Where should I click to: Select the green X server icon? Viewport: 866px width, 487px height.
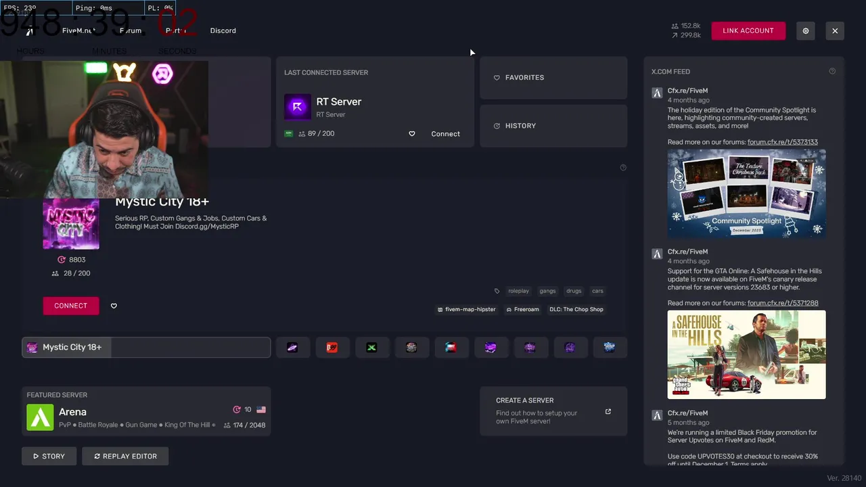point(371,348)
